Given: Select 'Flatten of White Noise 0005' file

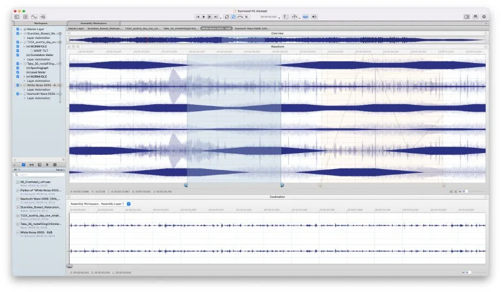Looking at the screenshot, I should [x=41, y=190].
